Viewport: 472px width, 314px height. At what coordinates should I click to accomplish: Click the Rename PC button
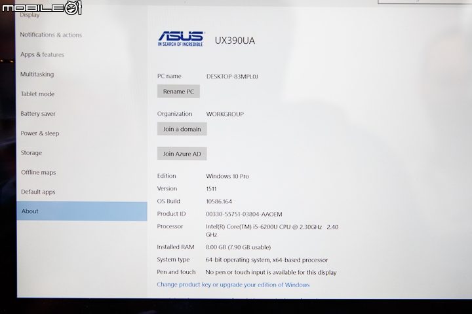[178, 92]
